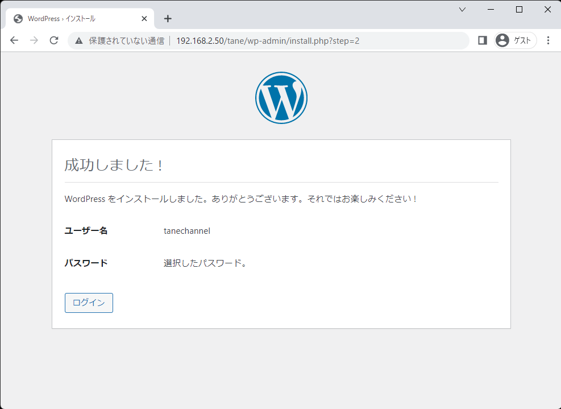
Task: Open the ゲスト profile button
Action: pyautogui.click(x=515, y=40)
